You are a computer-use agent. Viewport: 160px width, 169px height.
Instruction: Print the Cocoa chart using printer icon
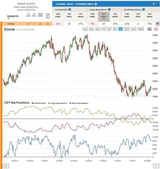(x=149, y=29)
